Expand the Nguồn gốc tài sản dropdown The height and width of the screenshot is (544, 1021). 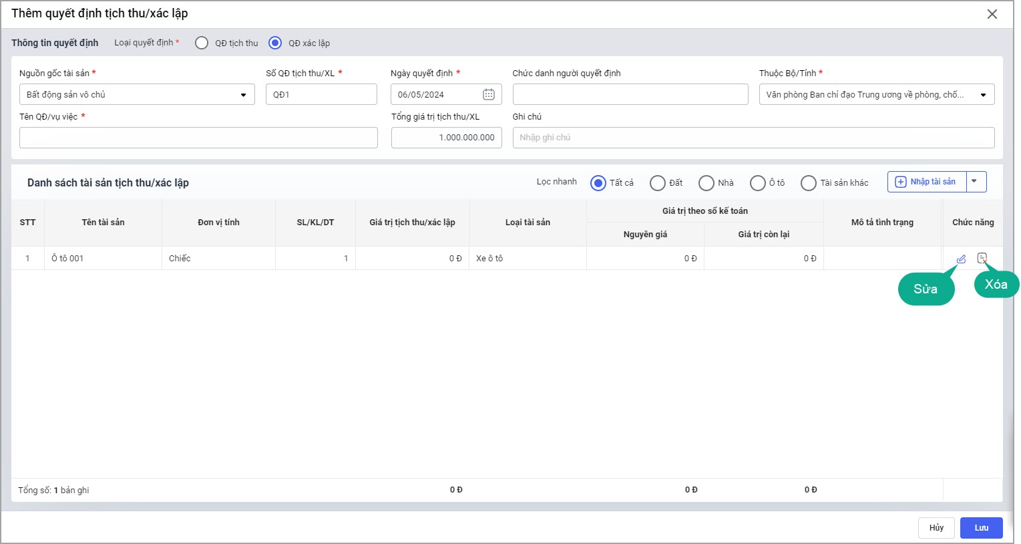(243, 95)
